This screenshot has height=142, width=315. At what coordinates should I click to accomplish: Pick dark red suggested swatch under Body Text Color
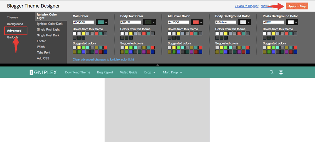[148, 52]
